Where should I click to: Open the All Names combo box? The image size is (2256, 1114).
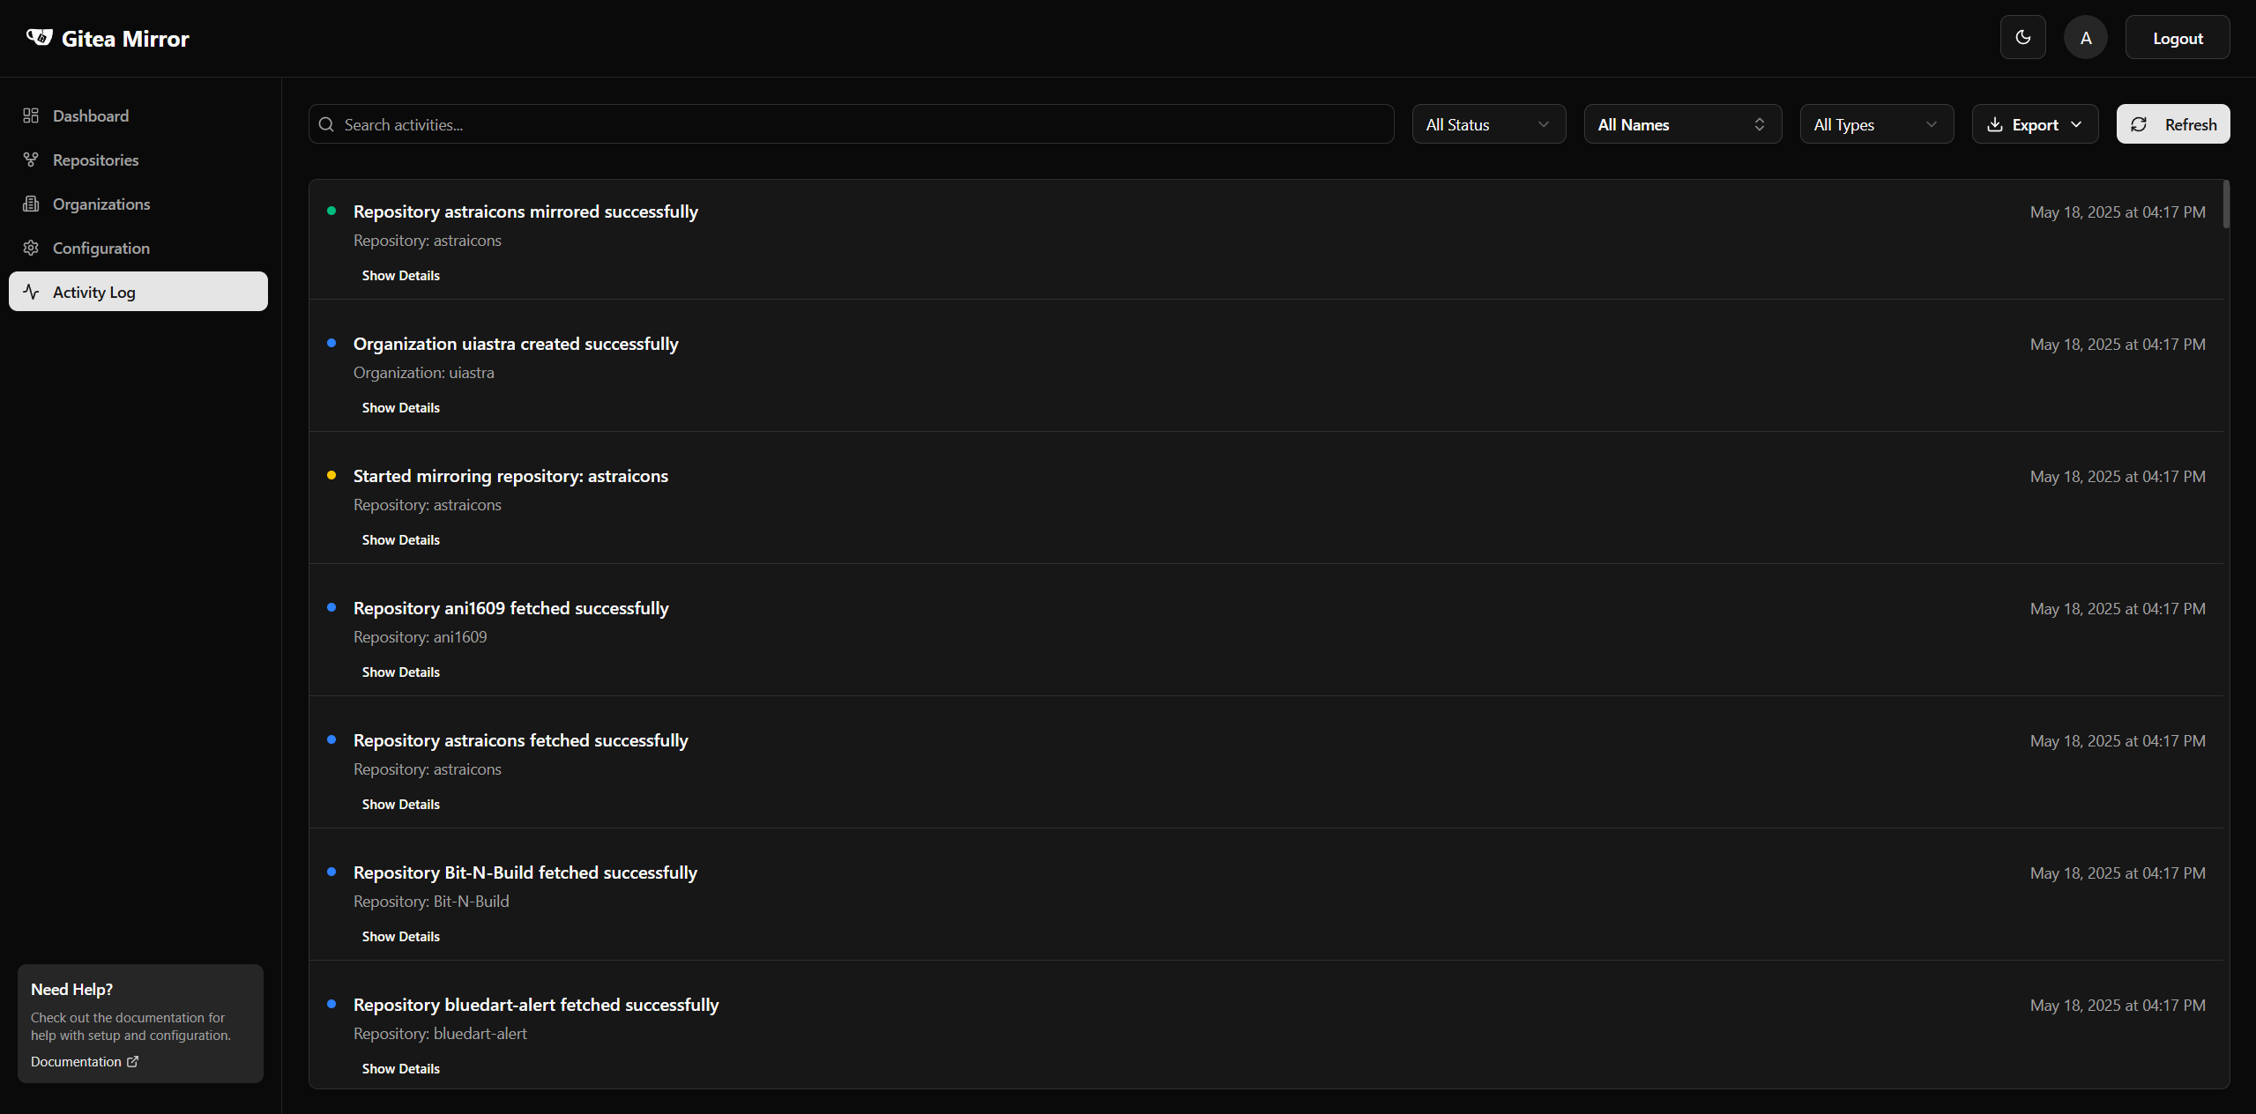point(1682,124)
